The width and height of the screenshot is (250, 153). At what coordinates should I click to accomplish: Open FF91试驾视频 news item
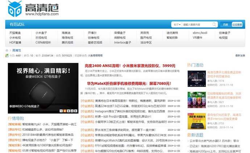pos(130,146)
